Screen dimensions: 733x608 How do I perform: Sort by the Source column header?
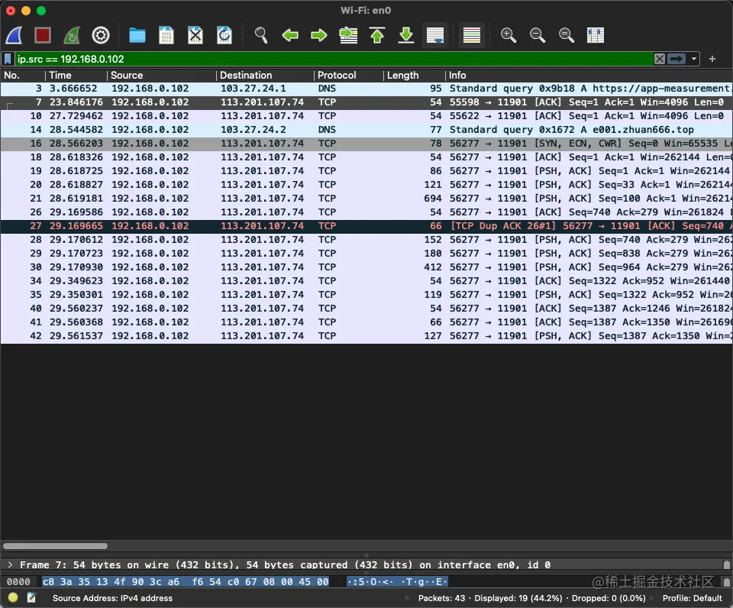click(x=162, y=76)
